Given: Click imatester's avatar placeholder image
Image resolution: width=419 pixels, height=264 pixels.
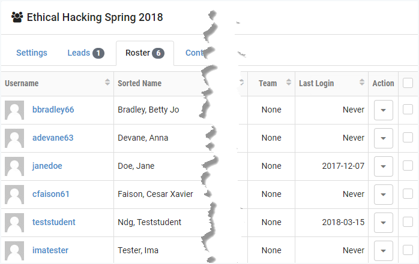Looking at the screenshot, I should point(14,251).
